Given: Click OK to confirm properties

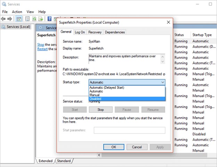Looking at the screenshot, I should click(113, 147).
